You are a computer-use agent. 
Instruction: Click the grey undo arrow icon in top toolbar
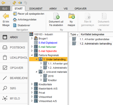point(25,3)
